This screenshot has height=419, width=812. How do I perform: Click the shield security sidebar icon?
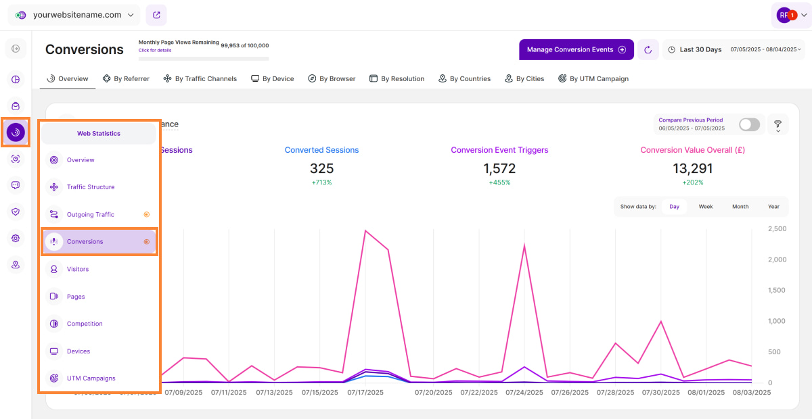(16, 212)
